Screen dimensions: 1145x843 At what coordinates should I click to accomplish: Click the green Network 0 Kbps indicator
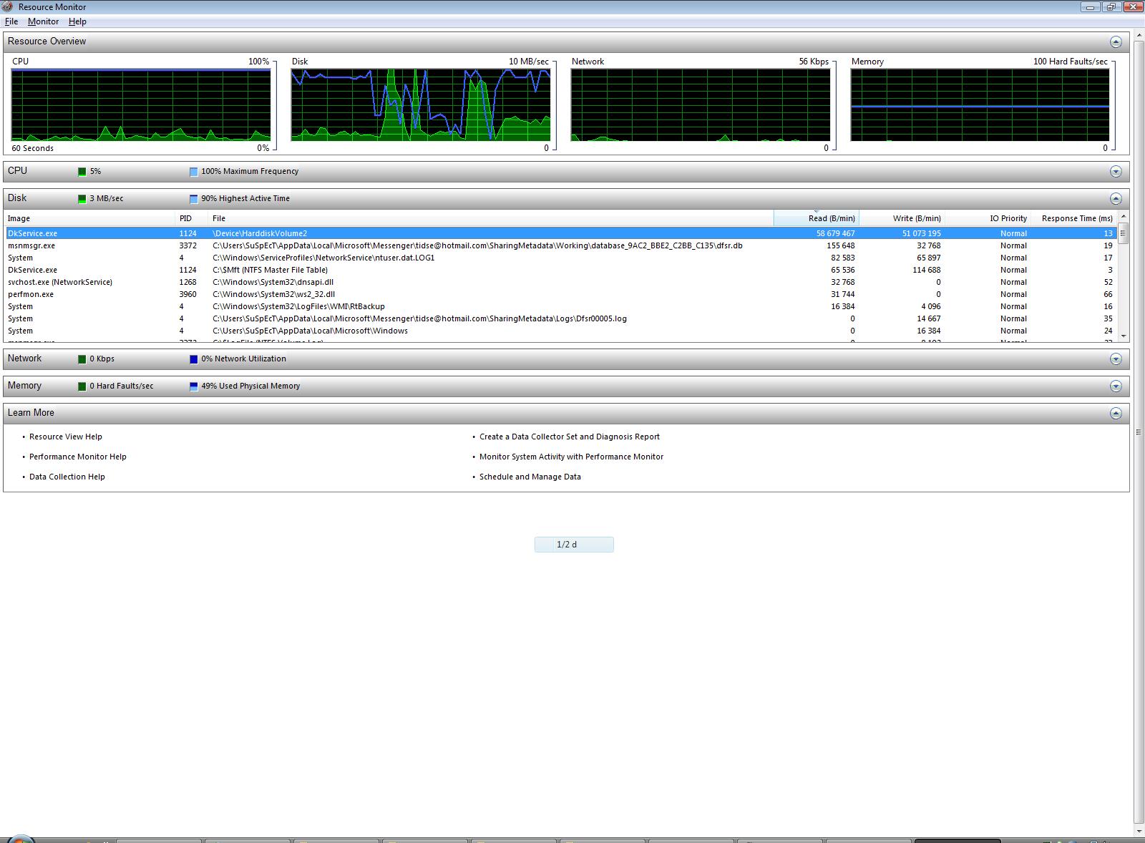pos(82,359)
